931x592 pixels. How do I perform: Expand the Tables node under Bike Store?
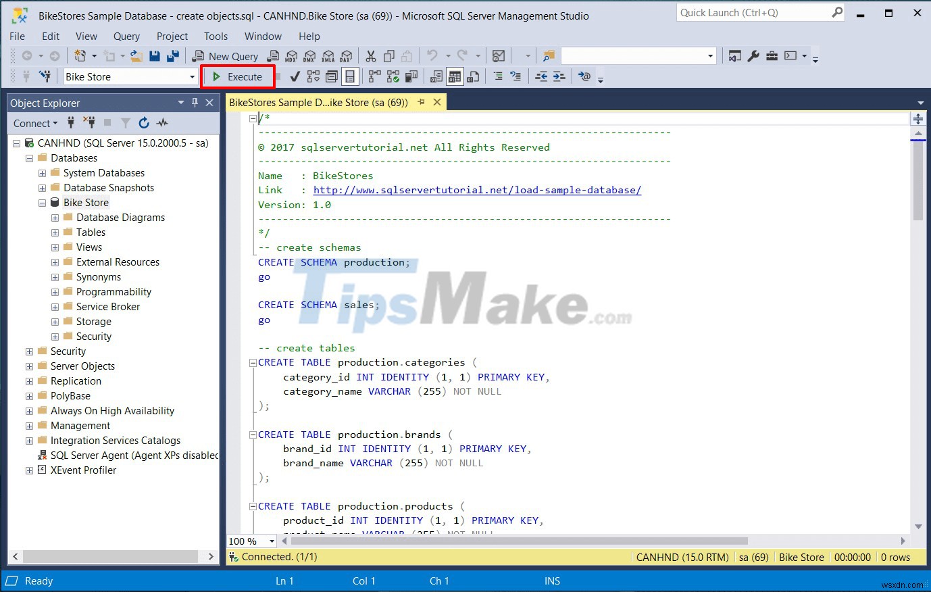(55, 232)
